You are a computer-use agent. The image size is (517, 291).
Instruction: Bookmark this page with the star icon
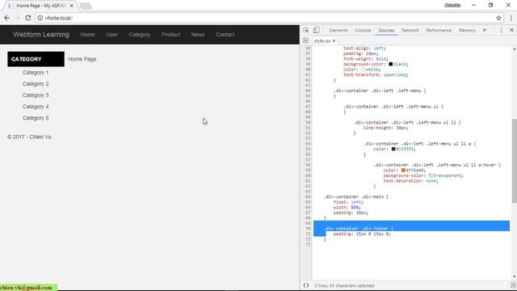(x=498, y=18)
